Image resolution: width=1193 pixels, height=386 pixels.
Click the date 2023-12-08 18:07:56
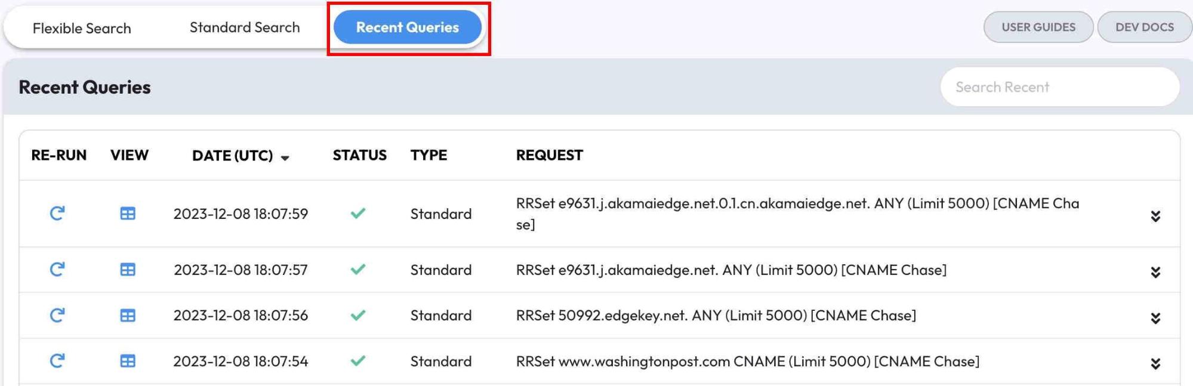(x=241, y=315)
